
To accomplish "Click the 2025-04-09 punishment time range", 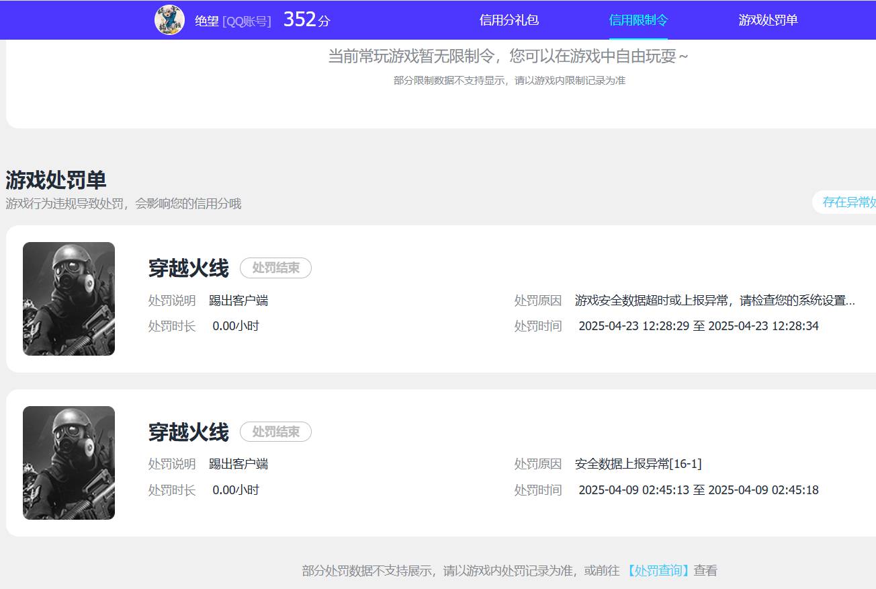I will tap(698, 490).
